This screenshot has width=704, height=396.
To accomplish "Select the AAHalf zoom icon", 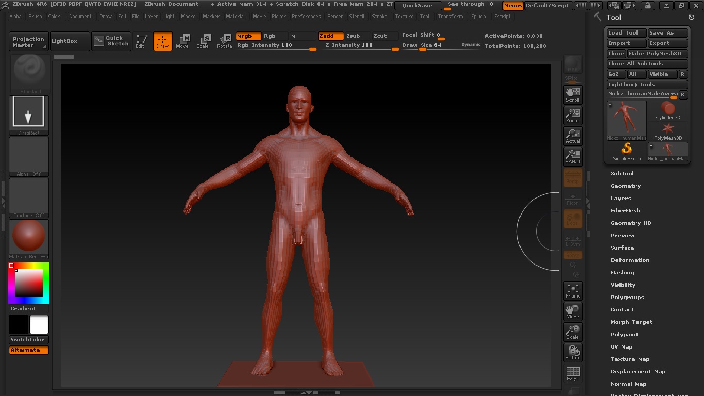I will tap(573, 157).
